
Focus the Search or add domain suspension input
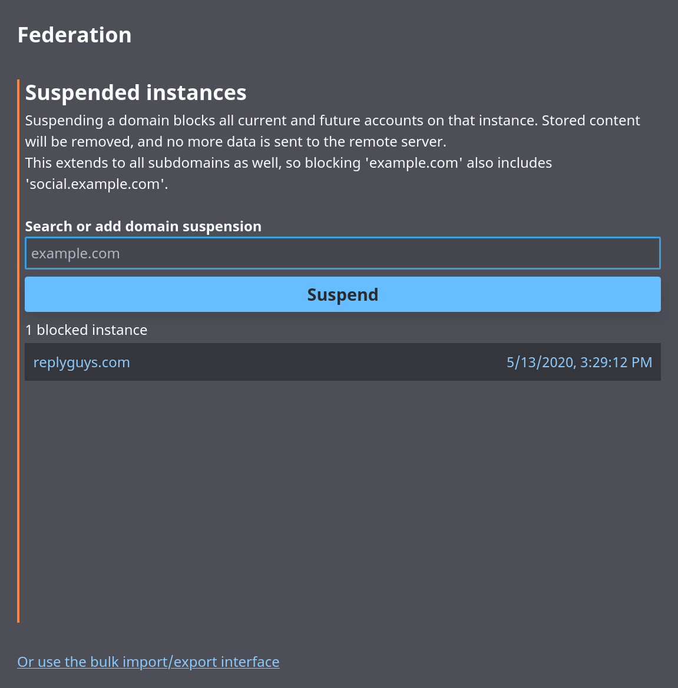[343, 253]
